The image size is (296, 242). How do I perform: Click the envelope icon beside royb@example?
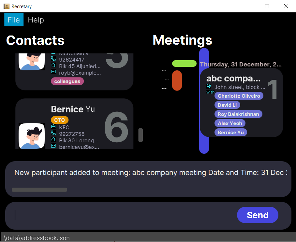pos(53,72)
